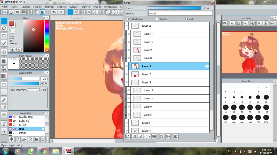Open the Window menu
The height and width of the screenshot is (155, 277).
point(110,6)
